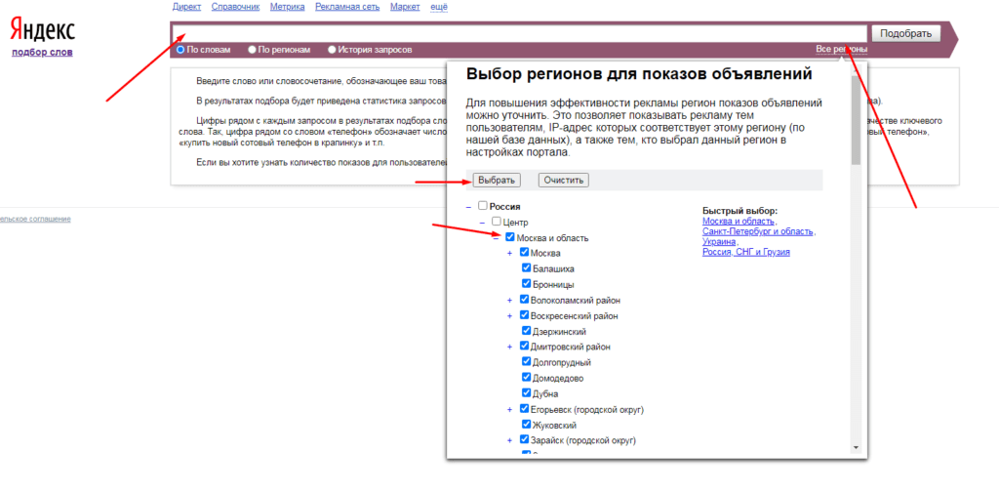Select the По регионам radio option
The image size is (999, 492).
pos(253,49)
